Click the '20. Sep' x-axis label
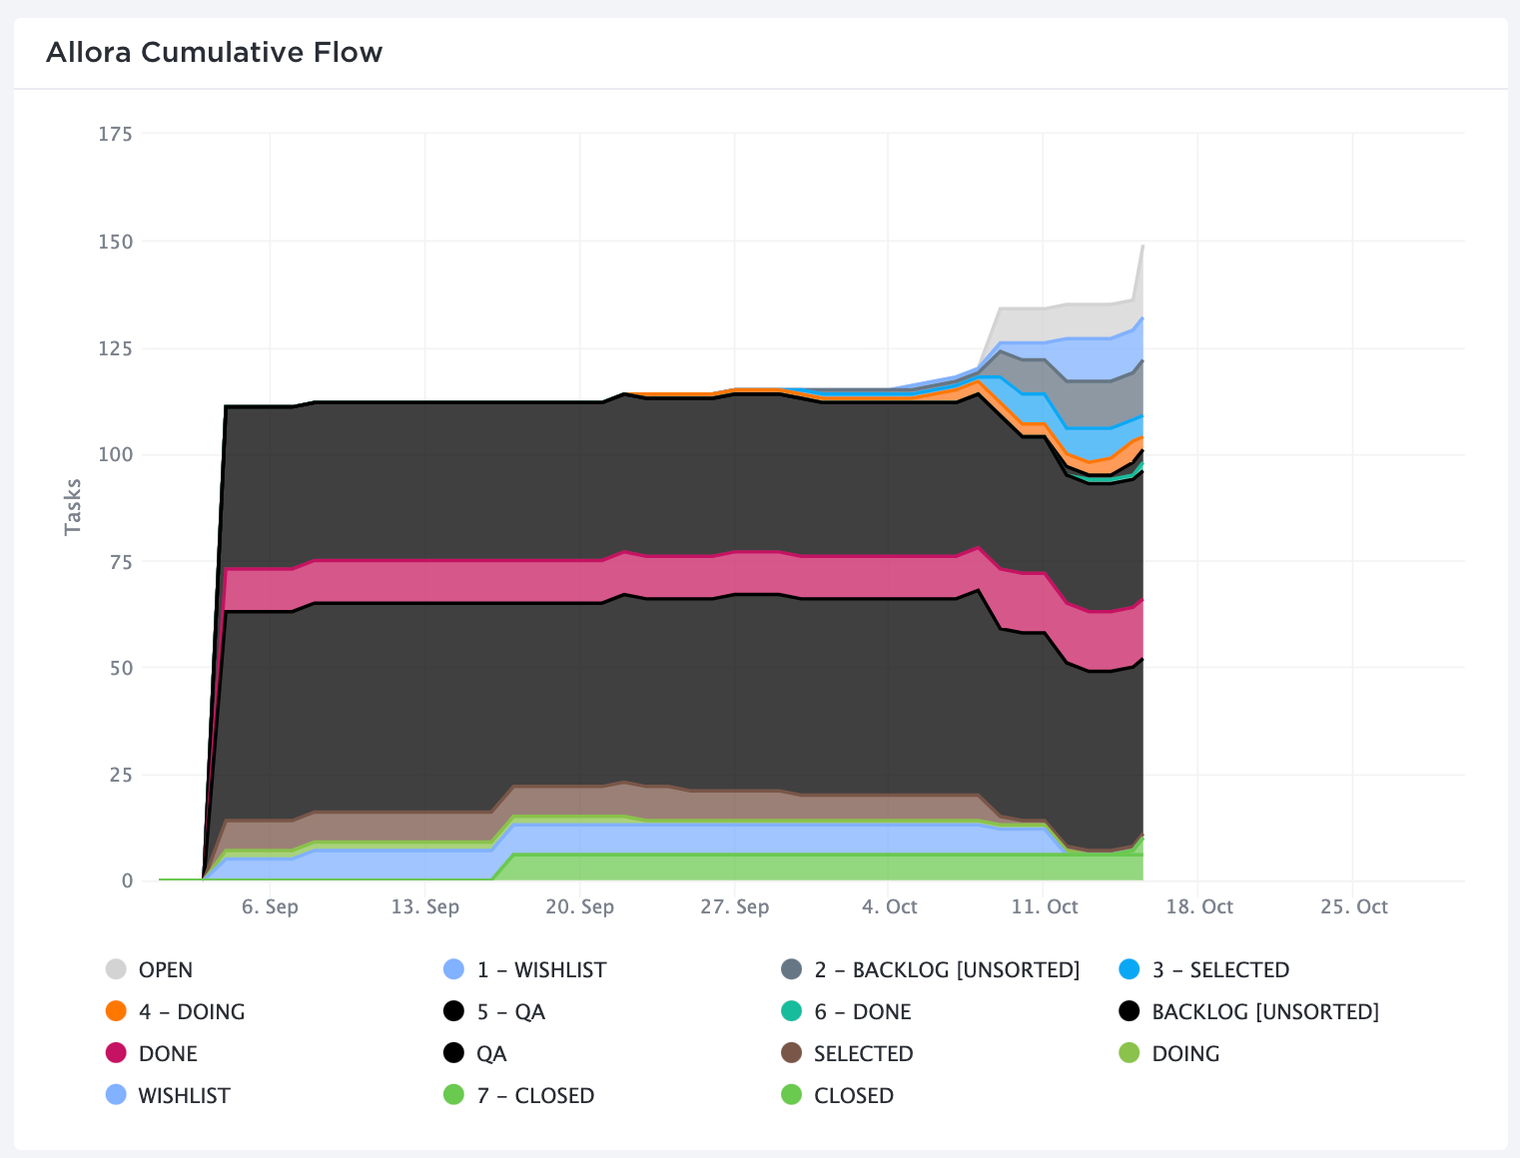The height and width of the screenshot is (1158, 1520). pos(579,906)
